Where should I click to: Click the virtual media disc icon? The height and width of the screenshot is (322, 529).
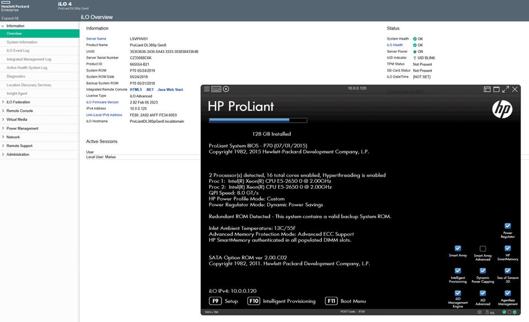(x=226, y=89)
